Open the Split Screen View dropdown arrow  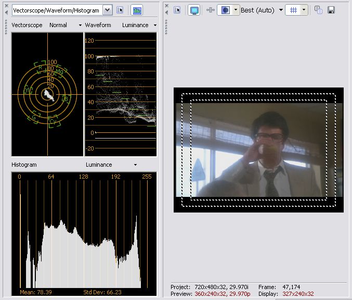tap(236, 10)
